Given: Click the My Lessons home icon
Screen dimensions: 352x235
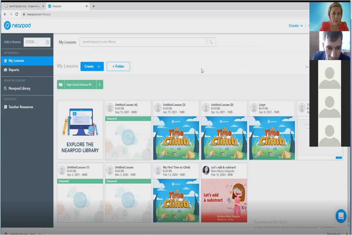Looking at the screenshot, I should (x=6, y=61).
